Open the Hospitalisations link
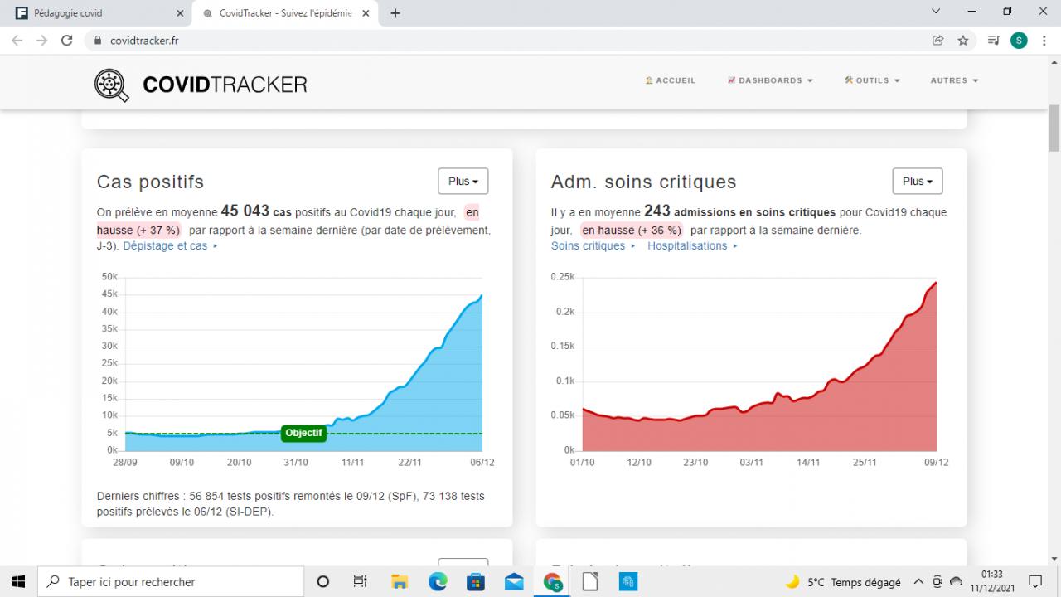The image size is (1061, 597). click(x=692, y=245)
